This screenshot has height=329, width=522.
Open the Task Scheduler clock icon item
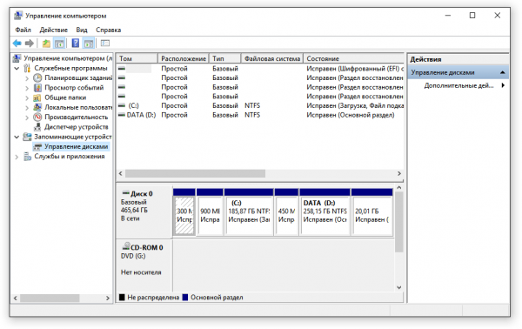[37, 78]
